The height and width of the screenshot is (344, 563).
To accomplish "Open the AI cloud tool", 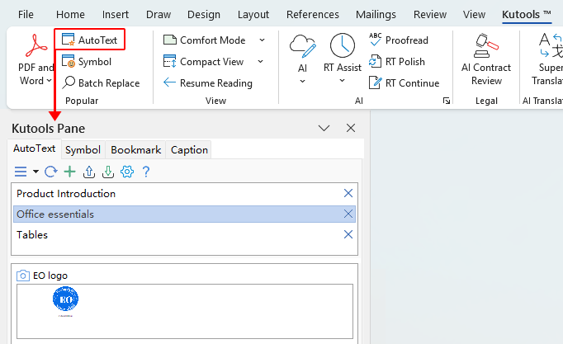I will click(303, 46).
